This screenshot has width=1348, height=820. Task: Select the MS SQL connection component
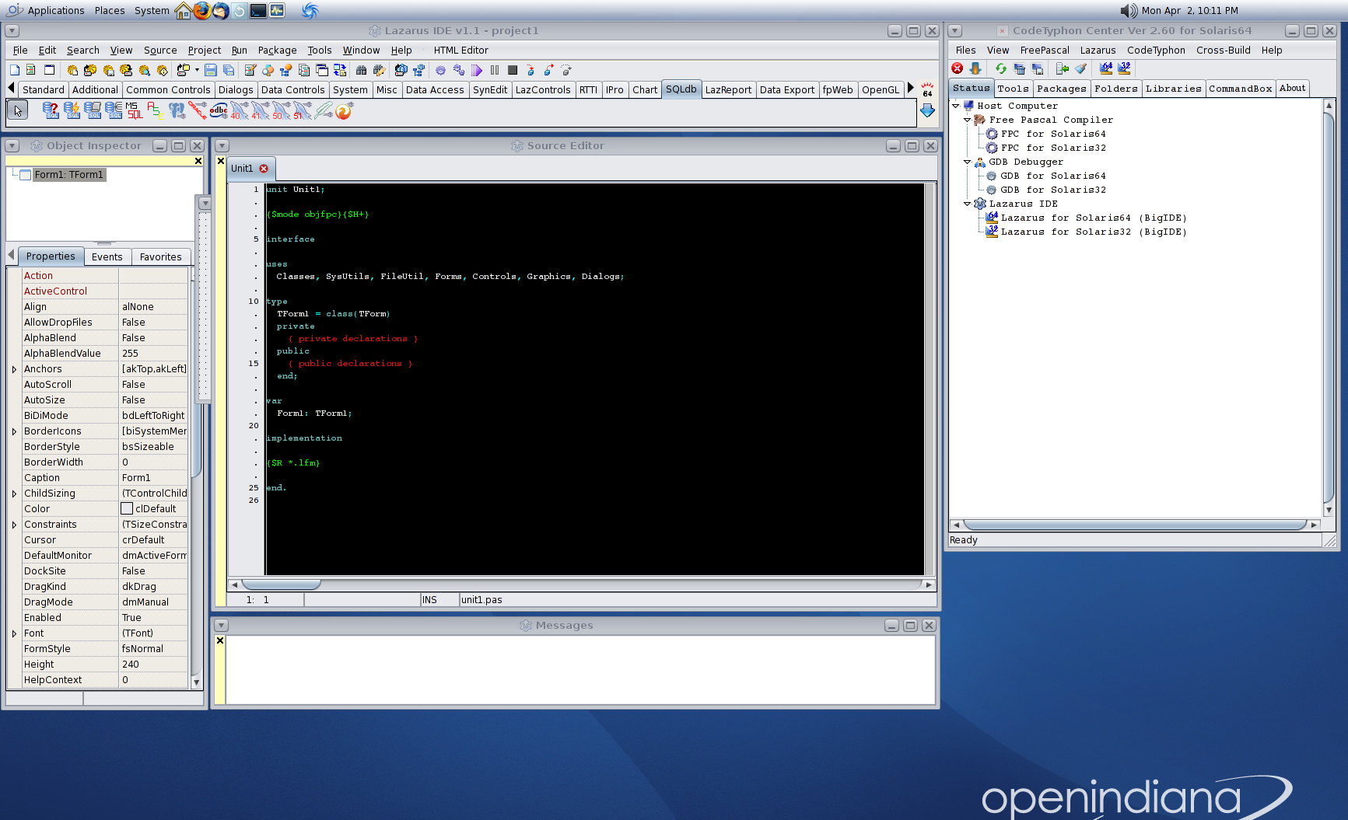pyautogui.click(x=135, y=111)
